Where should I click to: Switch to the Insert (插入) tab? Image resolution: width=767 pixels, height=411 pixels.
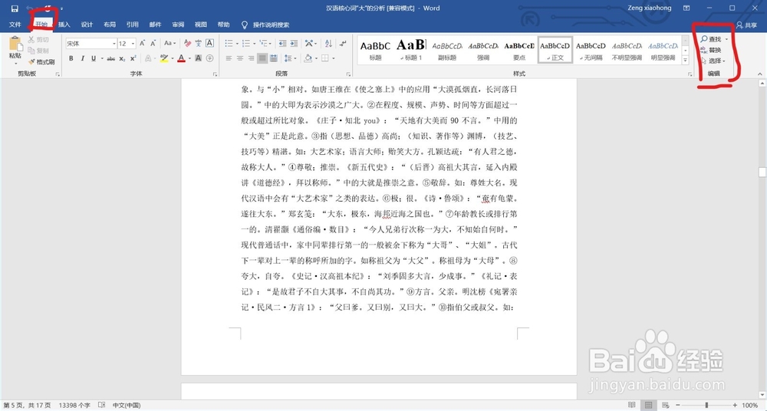tap(64, 25)
